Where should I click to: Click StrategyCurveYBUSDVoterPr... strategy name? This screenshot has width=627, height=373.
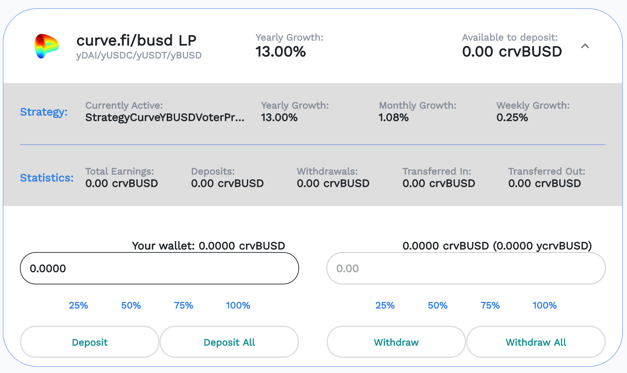tap(165, 117)
